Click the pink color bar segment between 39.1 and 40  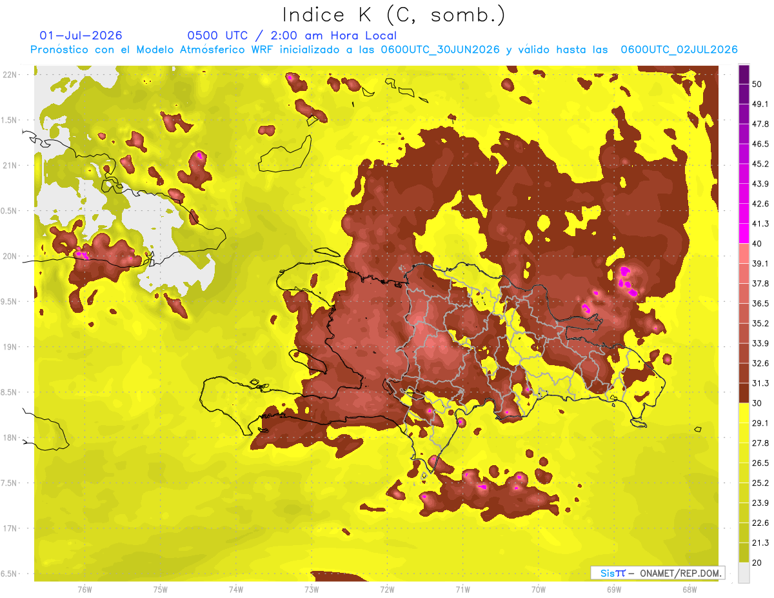pyautogui.click(x=744, y=254)
